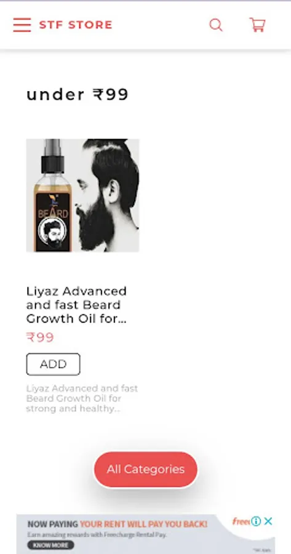Open the hamburger navigation menu
The width and height of the screenshot is (291, 554).
[x=22, y=25]
